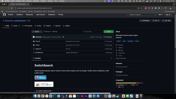176x99 pixels.
Task: Expand the Product navigation menu
Action: point(11,15)
